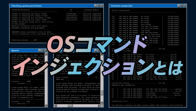This screenshot has width=196, height=111.
Task: Click the copy log window's scroll-left arrow
Action: click(56, 106)
